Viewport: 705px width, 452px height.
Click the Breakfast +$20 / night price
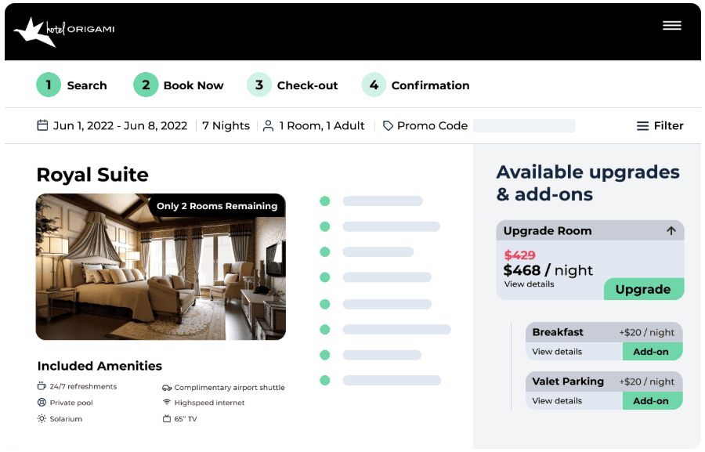[646, 332]
